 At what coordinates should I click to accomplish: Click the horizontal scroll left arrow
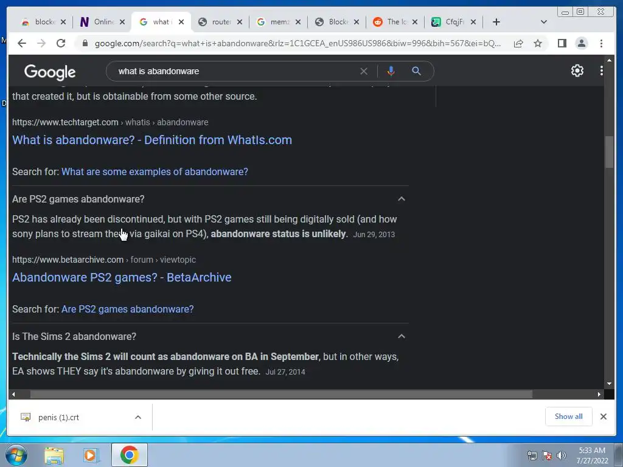pyautogui.click(x=13, y=394)
